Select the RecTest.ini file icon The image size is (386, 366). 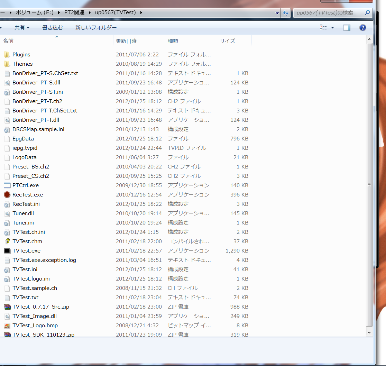(x=7, y=204)
